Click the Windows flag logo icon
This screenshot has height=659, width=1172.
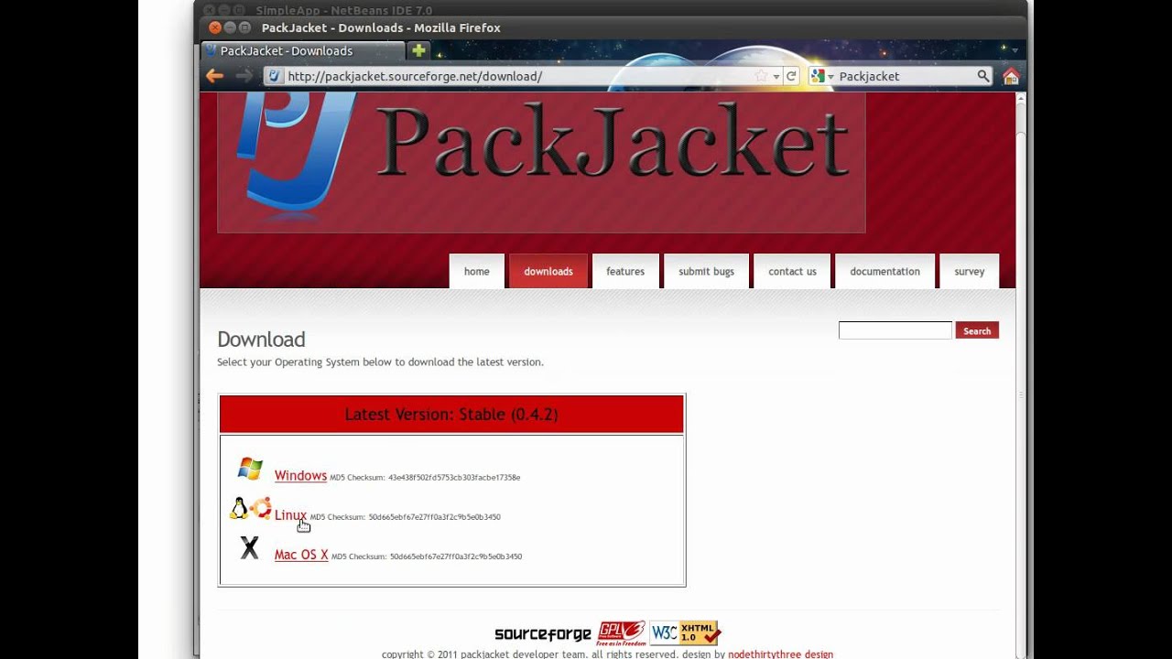point(250,469)
